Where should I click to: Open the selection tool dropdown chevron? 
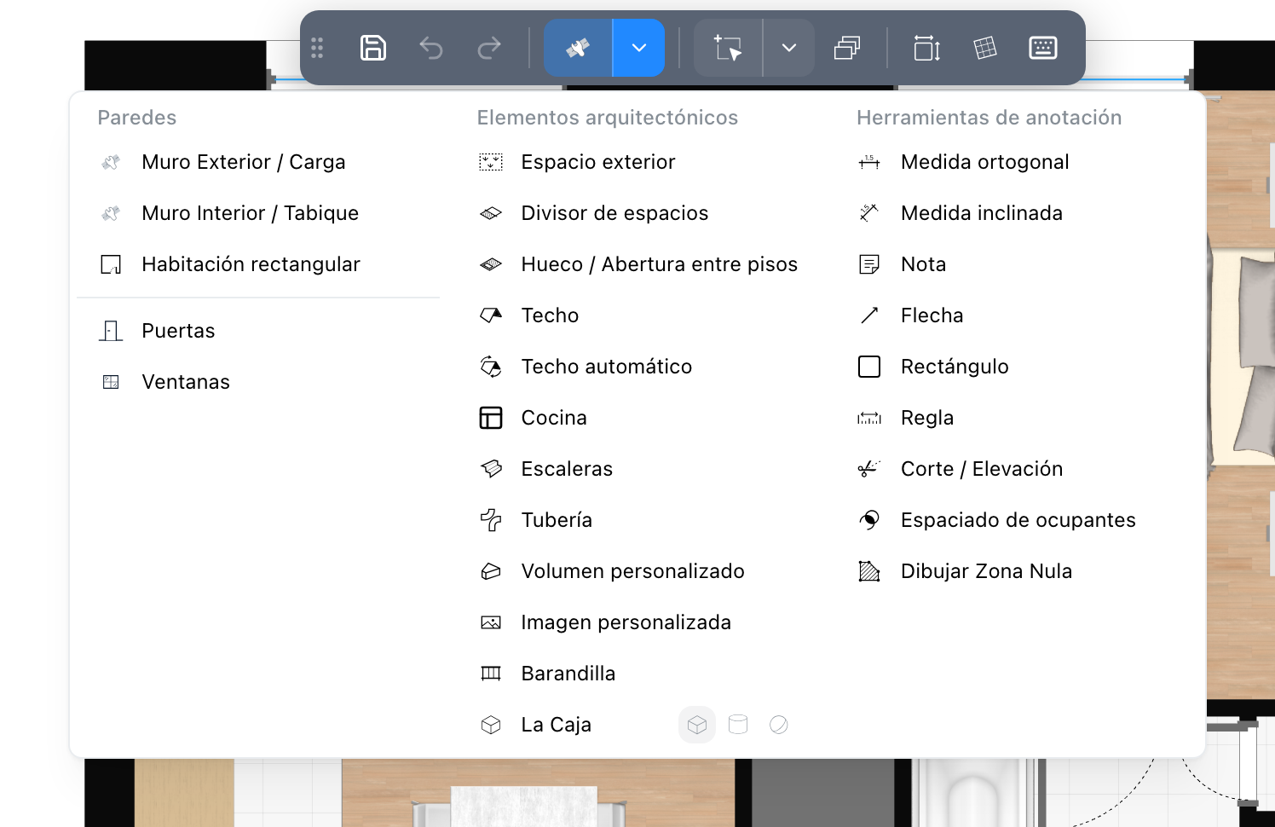[x=789, y=48]
